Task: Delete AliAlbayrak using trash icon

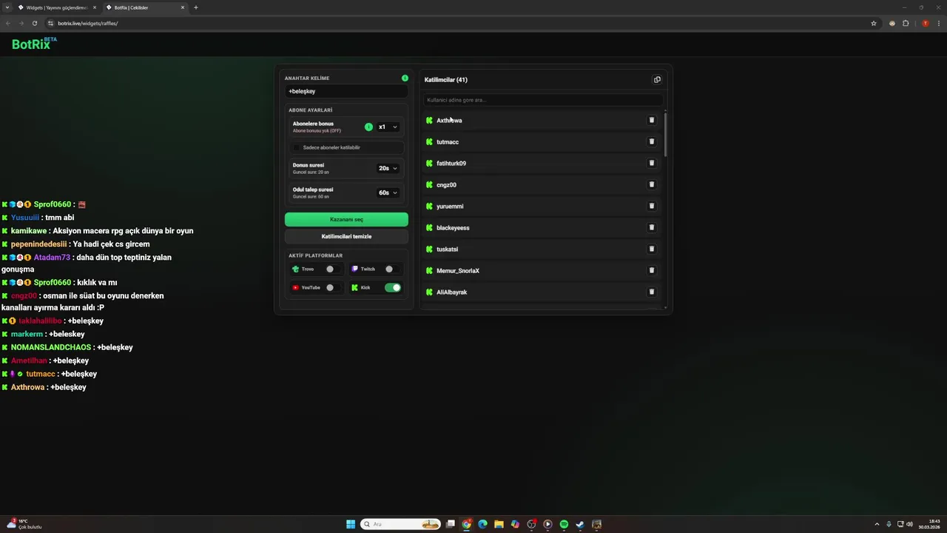Action: pos(652,292)
